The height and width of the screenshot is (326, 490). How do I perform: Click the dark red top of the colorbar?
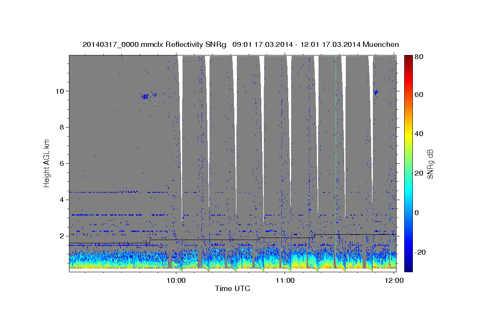point(408,58)
